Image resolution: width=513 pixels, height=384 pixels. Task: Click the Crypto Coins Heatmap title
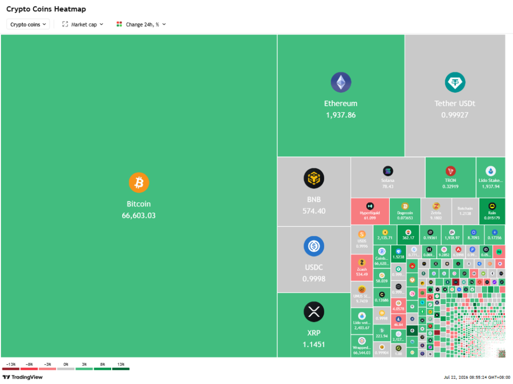pos(46,9)
